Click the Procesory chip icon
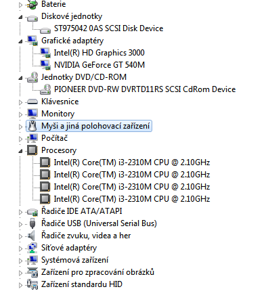Screen dimensions: 270x306 point(32,150)
